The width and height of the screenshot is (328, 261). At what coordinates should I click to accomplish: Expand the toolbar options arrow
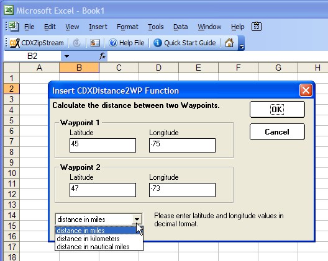(242, 47)
